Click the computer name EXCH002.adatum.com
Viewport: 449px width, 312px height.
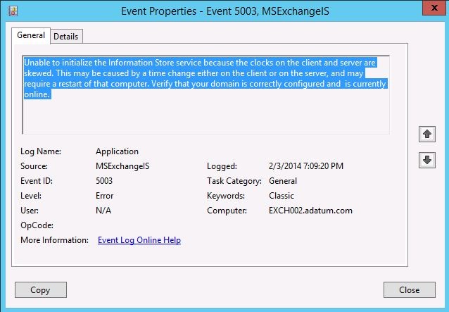point(310,211)
